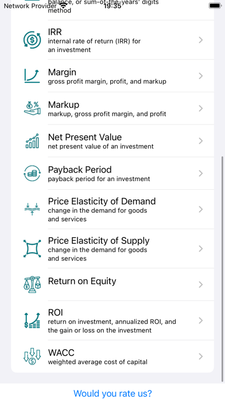Open WACC using its chevron
The image size is (225, 399).
coord(201,357)
